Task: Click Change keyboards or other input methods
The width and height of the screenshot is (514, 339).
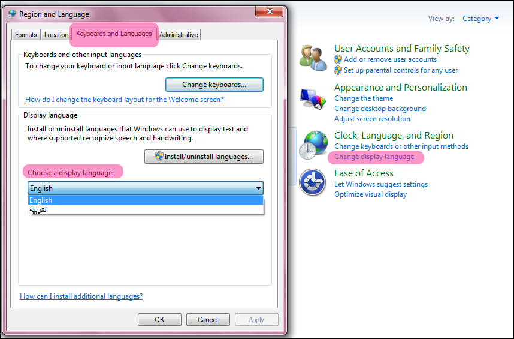Action: click(401, 146)
